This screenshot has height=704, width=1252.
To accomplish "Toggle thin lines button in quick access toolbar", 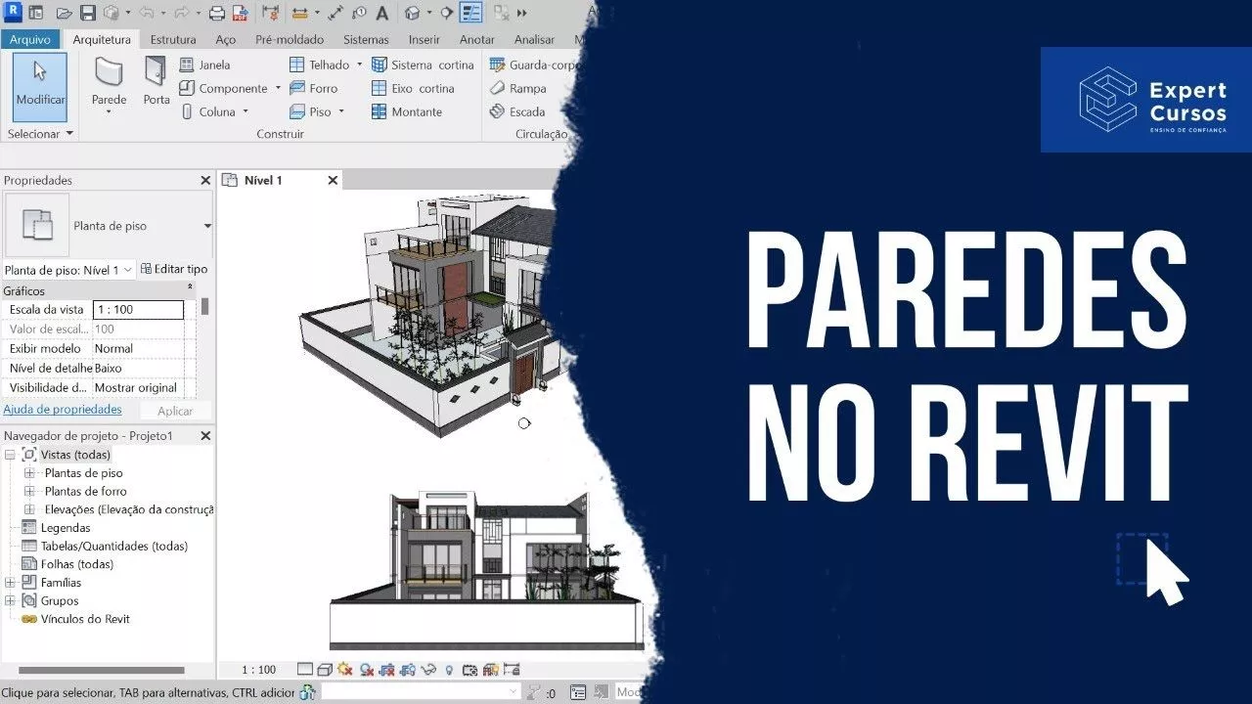I will tap(470, 14).
